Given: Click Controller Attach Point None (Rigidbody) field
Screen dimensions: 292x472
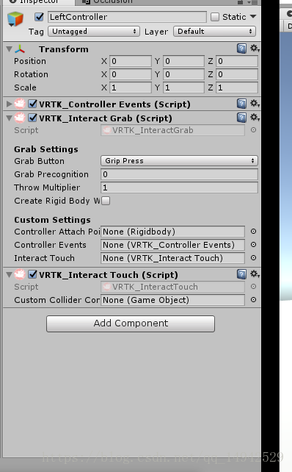Looking at the screenshot, I should (172, 232).
